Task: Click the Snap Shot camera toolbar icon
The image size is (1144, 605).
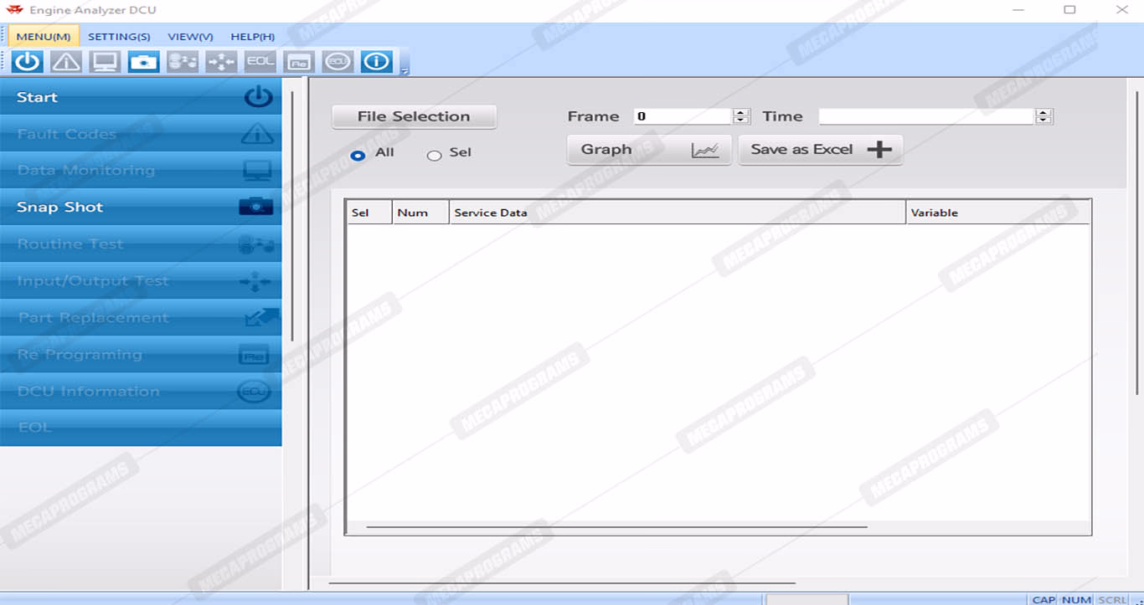Action: point(144,62)
